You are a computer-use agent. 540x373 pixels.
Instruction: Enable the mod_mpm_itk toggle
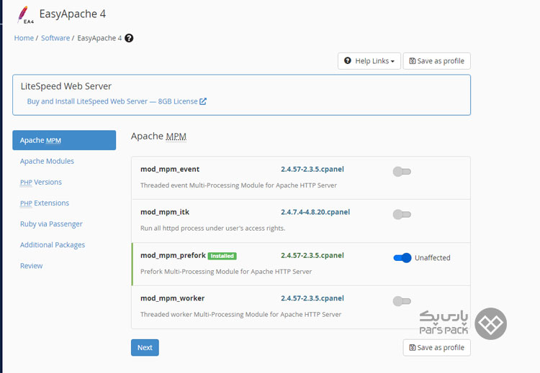pos(402,214)
